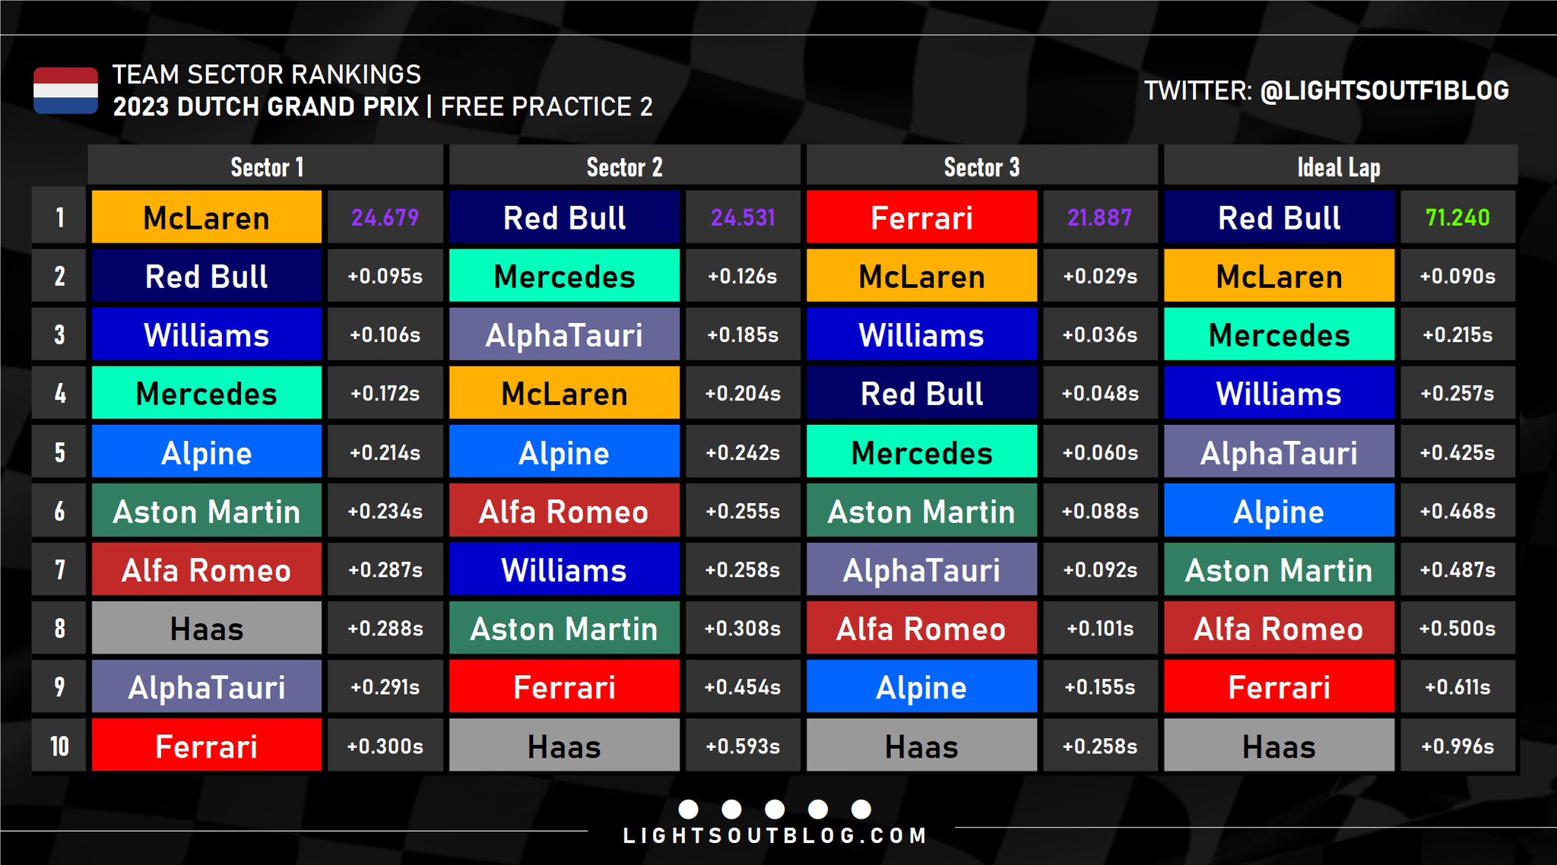The image size is (1557, 865).
Task: Click the purple 21.887 Sector 3 time
Action: (1099, 218)
